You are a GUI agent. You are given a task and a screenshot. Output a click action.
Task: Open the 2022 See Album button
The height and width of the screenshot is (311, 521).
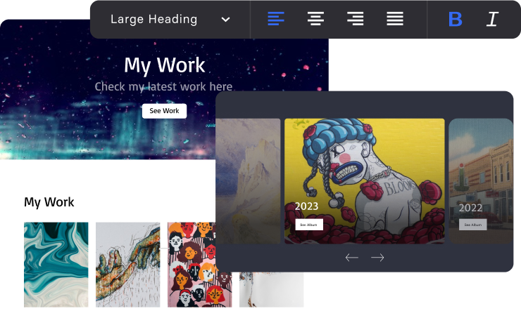click(472, 225)
